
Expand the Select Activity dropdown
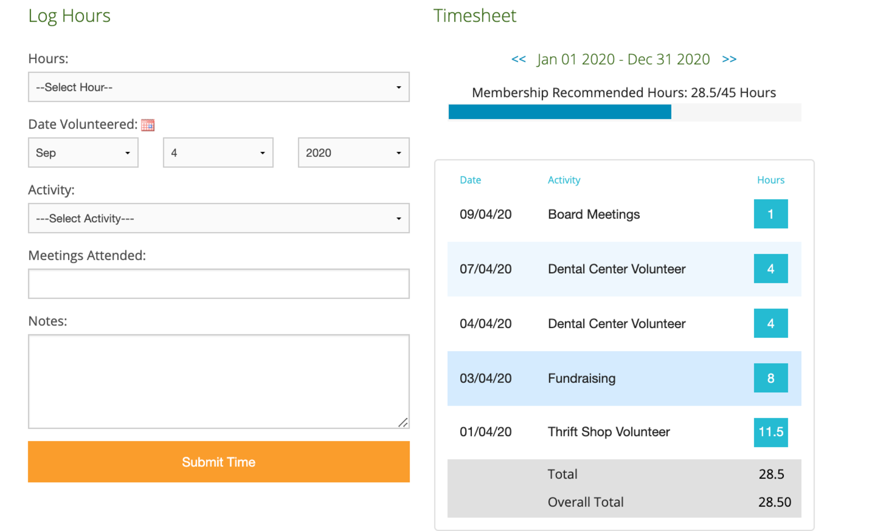coord(219,218)
